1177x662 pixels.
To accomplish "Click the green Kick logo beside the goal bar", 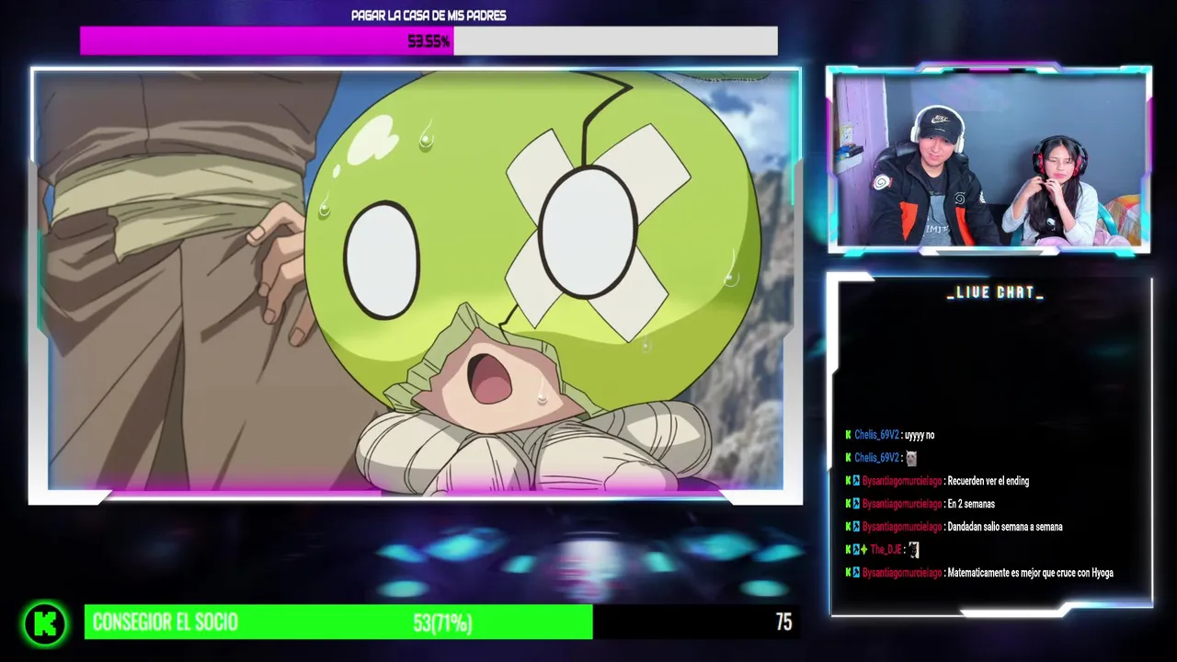I will pyautogui.click(x=44, y=622).
